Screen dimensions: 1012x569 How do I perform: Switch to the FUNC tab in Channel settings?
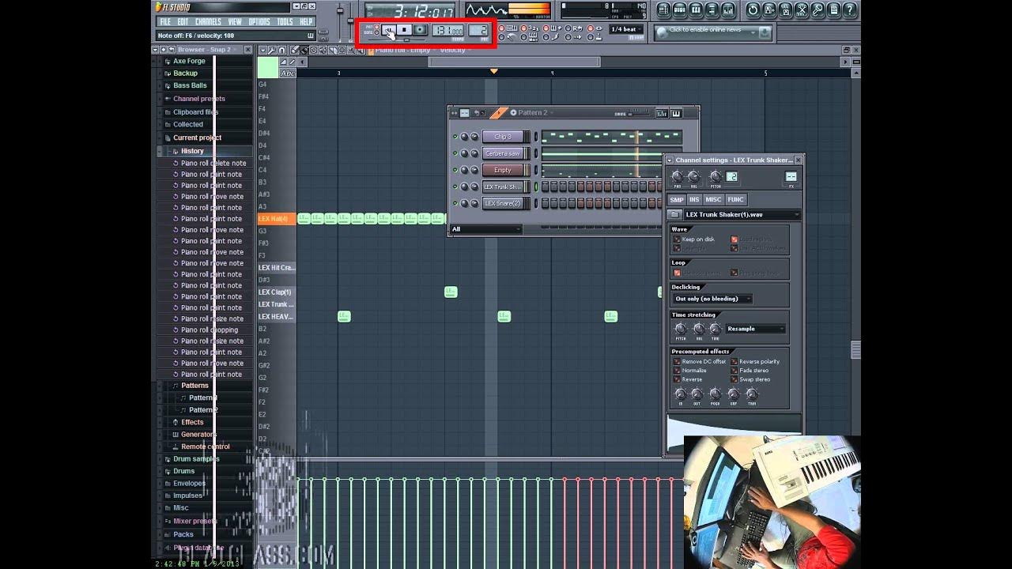pos(736,199)
